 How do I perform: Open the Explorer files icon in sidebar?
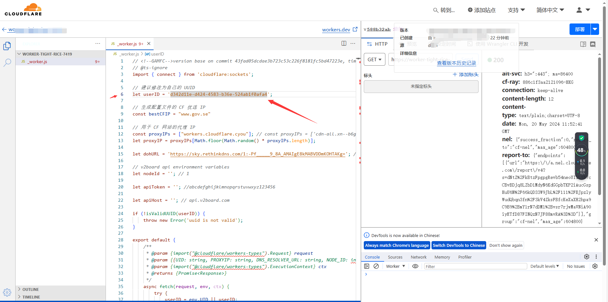click(x=7, y=46)
